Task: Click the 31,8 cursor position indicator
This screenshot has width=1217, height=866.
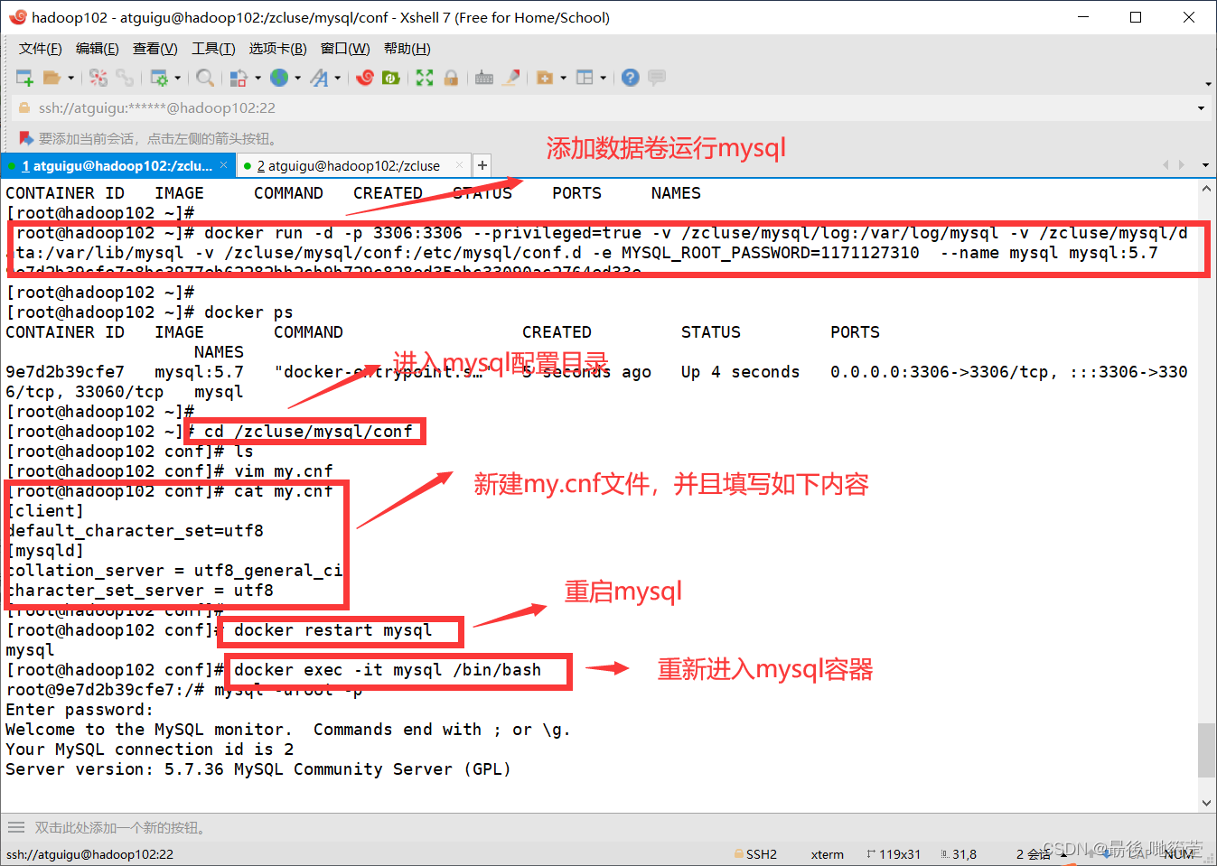Action: 958,854
